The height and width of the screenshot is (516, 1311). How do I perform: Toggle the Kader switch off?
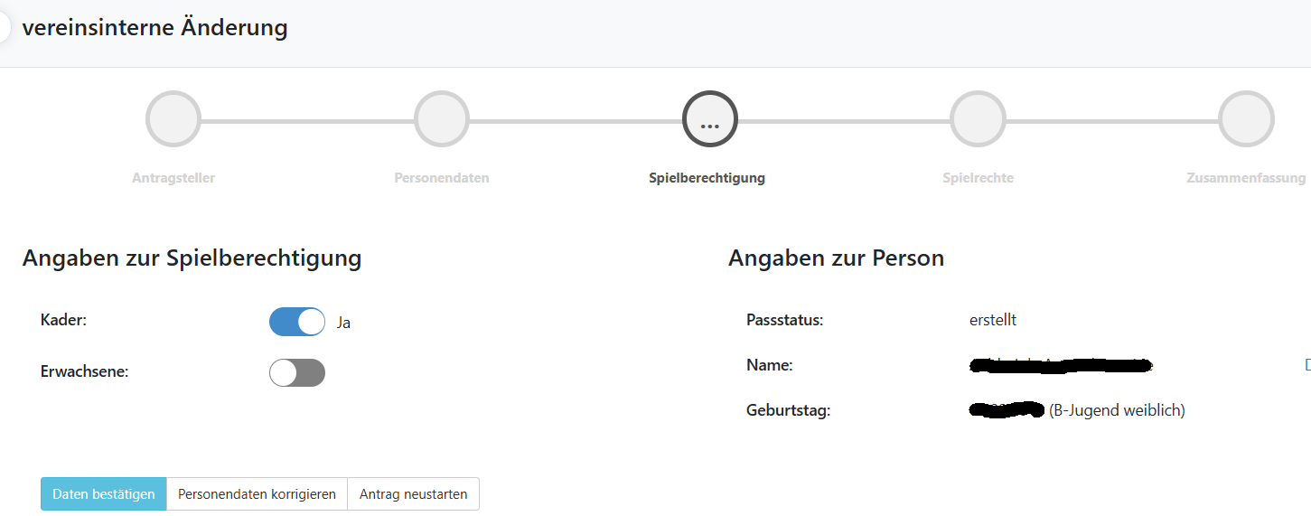tap(297, 322)
